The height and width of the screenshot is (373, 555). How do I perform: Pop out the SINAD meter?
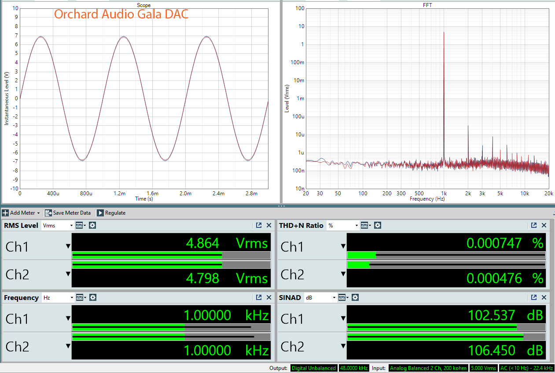pyautogui.click(x=534, y=297)
